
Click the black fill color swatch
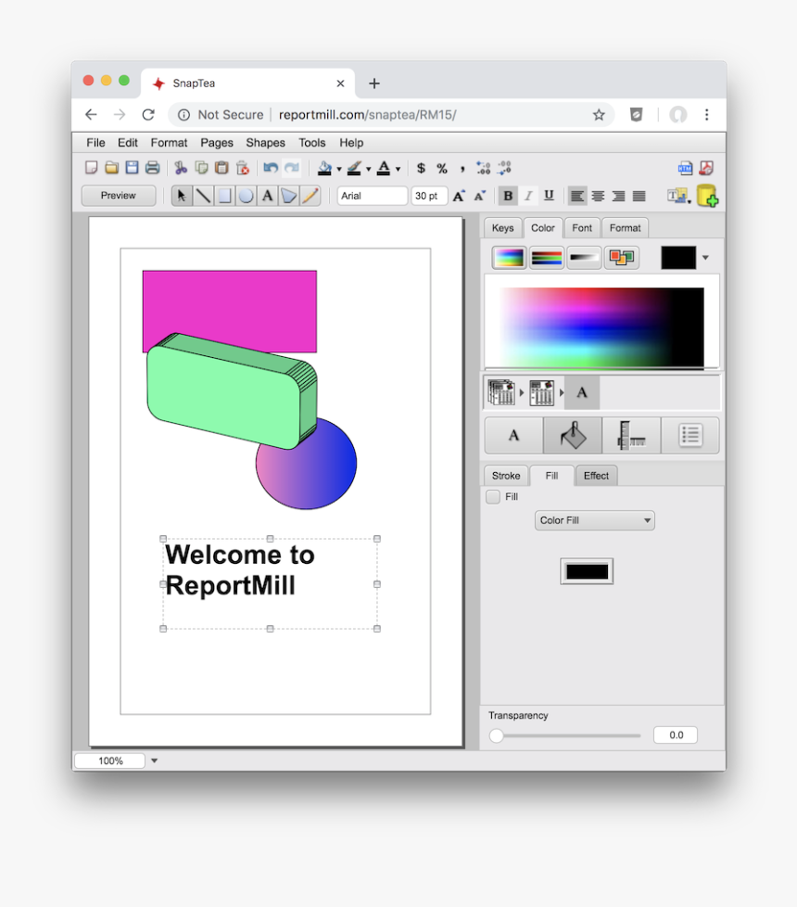pyautogui.click(x=587, y=571)
